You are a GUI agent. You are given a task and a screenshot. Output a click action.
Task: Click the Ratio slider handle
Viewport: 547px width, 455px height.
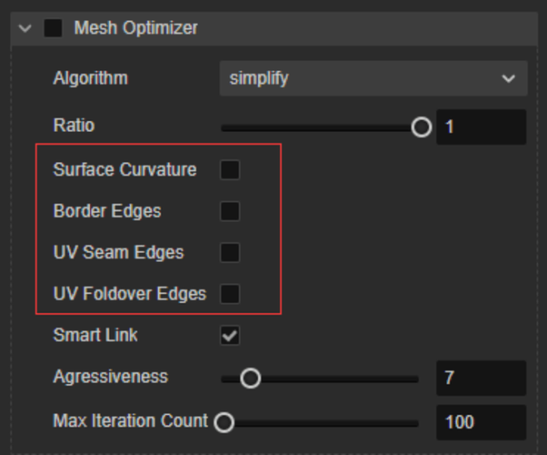[421, 127]
